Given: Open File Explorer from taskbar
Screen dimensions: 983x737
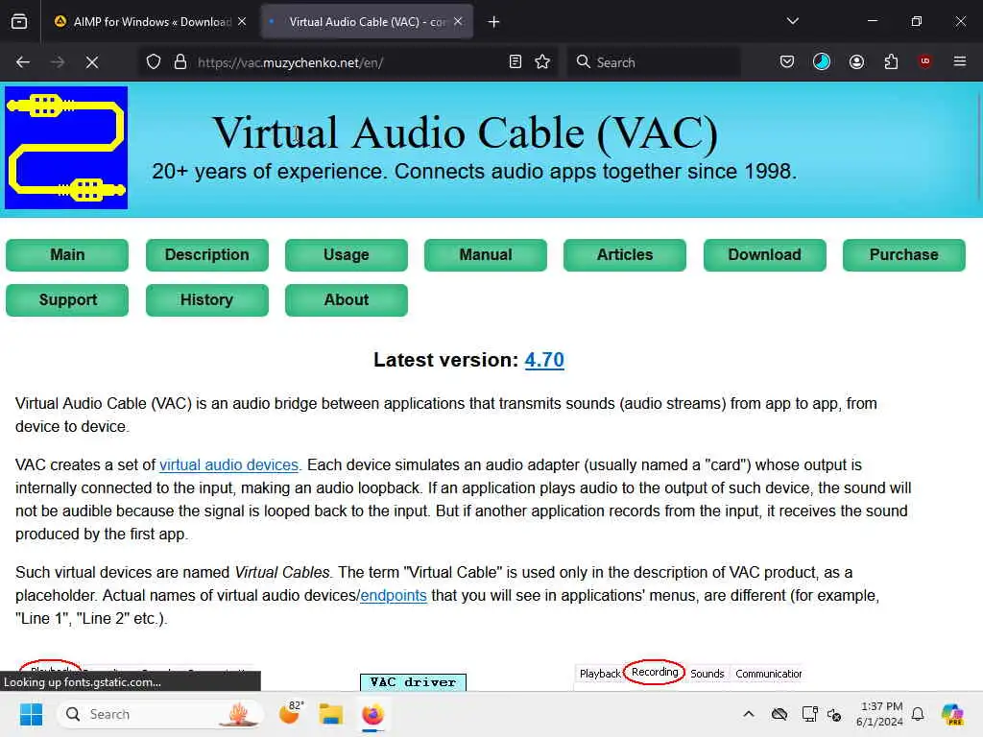Looking at the screenshot, I should point(331,714).
